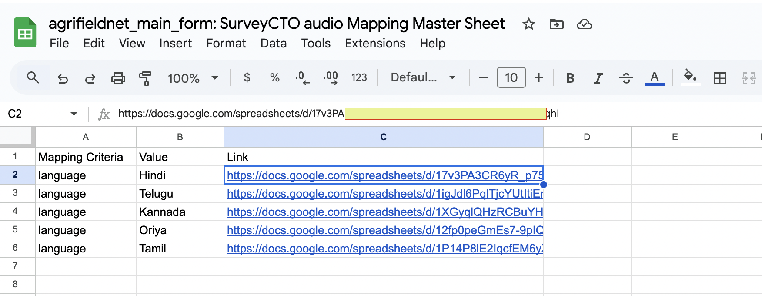This screenshot has width=762, height=296.
Task: Open the Tools menu
Action: click(x=316, y=43)
